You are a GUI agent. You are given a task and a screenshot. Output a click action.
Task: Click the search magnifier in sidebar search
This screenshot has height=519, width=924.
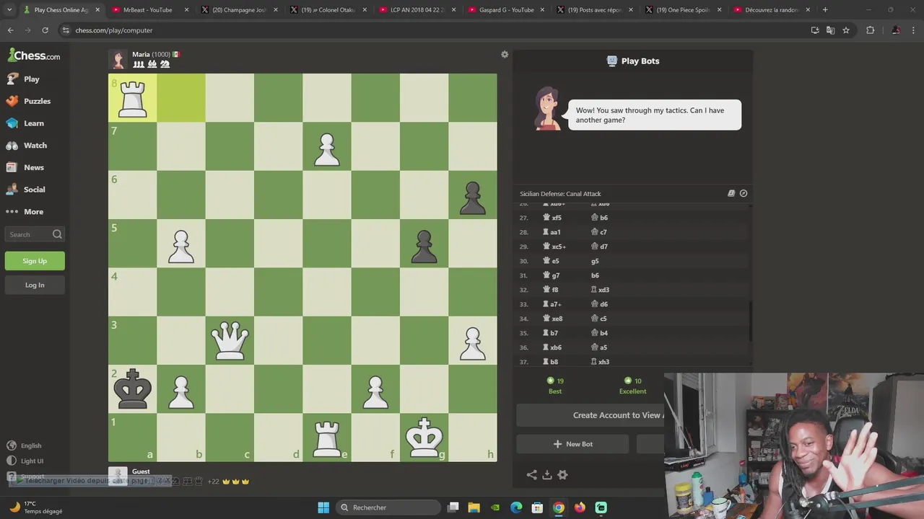pos(57,234)
